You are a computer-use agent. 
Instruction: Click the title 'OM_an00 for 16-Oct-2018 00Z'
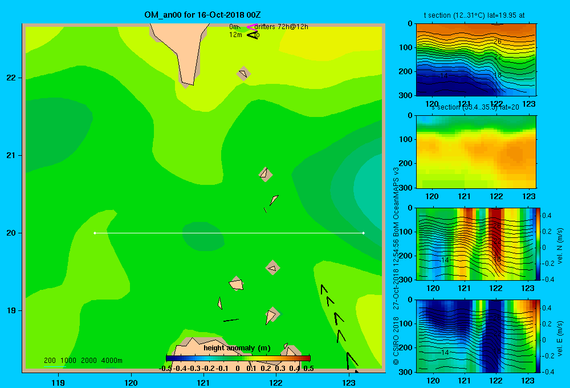[x=202, y=15]
